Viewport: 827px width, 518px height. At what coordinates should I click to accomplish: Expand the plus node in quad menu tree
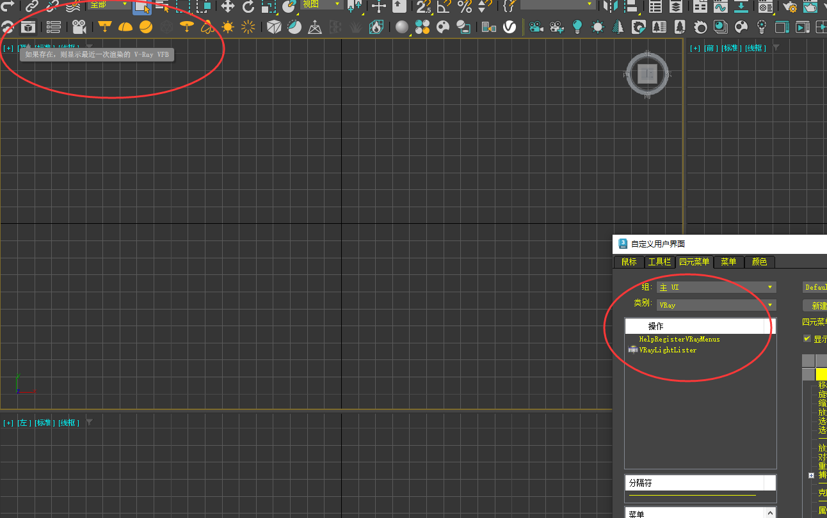point(811,475)
